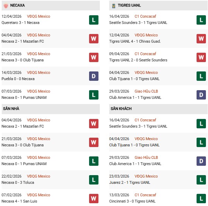208x206 pixels.
Task: Click the W badge for Tigres 2-0 Seattle Sounders
Action: pyautogui.click(x=201, y=57)
